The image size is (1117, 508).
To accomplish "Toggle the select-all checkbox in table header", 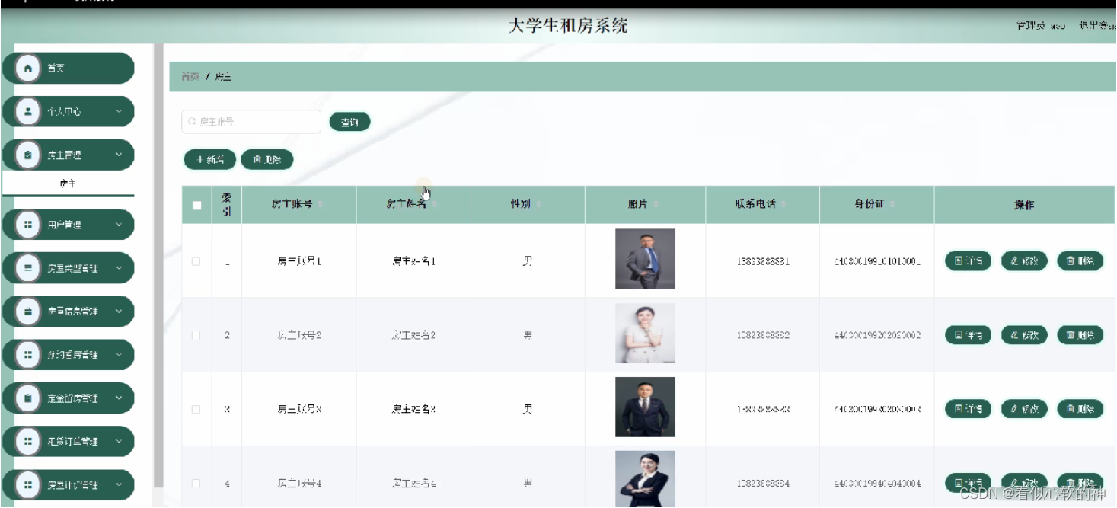I will (x=196, y=205).
